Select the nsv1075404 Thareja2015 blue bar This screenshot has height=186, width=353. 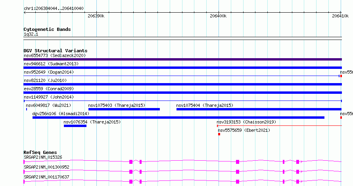point(259,109)
